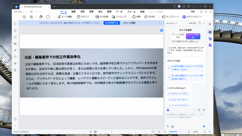
Task: Select the rectangle shape tool
Action: pos(48,17)
